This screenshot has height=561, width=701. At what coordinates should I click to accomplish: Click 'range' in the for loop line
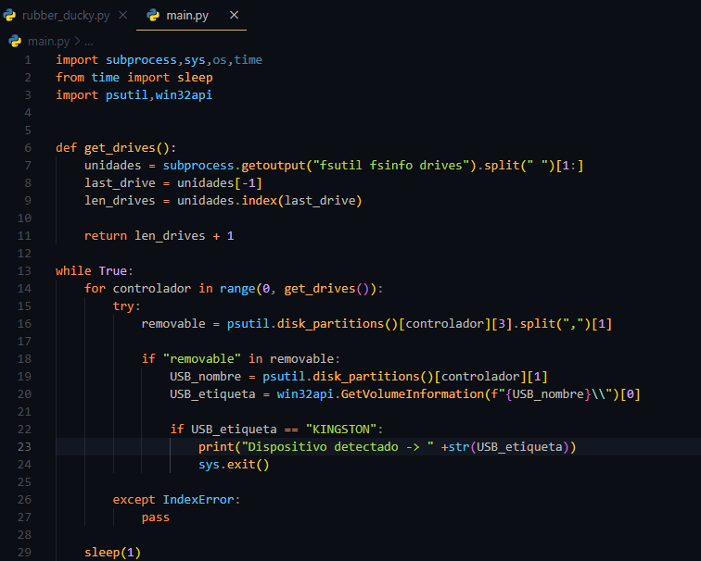(237, 289)
